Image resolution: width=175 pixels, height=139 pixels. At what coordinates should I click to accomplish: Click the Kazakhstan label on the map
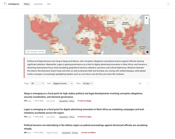coord(110,22)
